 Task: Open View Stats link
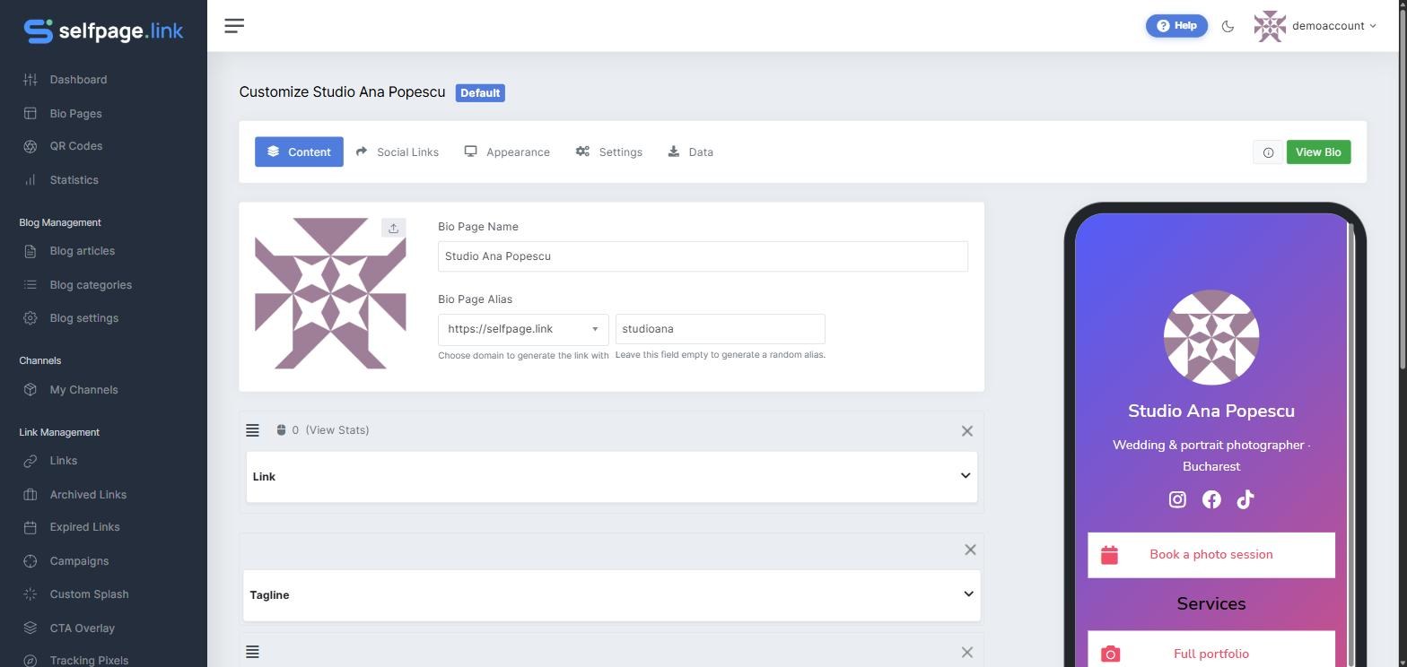pos(336,430)
